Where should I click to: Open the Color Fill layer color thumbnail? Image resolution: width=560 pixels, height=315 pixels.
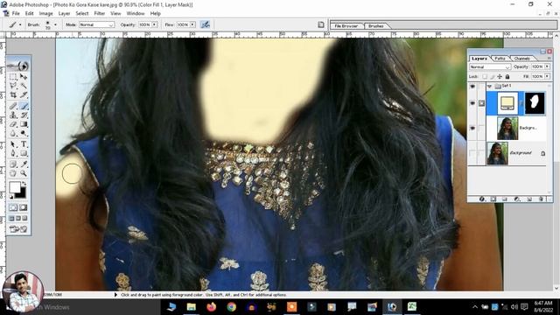click(x=507, y=103)
